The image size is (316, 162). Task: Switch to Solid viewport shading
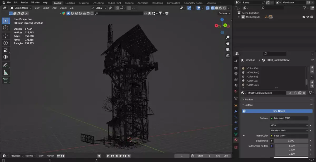(x=216, y=8)
